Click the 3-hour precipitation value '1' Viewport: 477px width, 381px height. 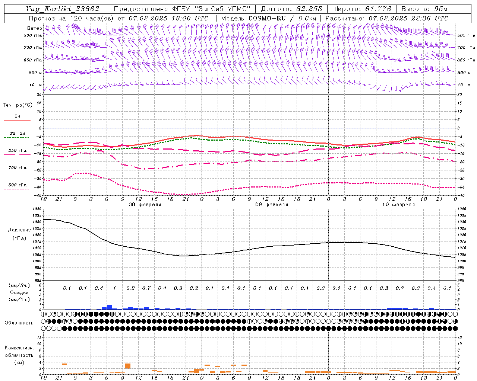114,288
